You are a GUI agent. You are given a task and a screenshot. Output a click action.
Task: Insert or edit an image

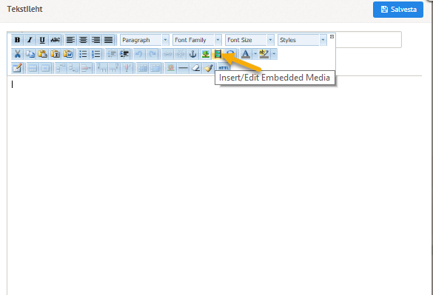[206, 54]
